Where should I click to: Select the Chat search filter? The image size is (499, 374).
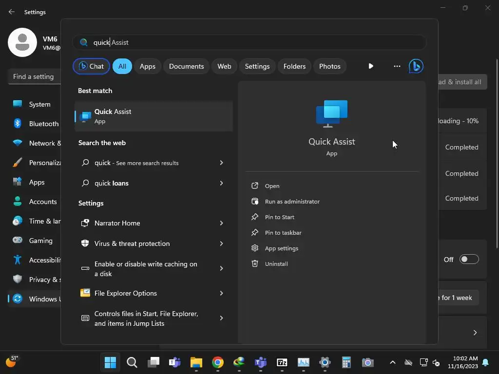(91, 66)
